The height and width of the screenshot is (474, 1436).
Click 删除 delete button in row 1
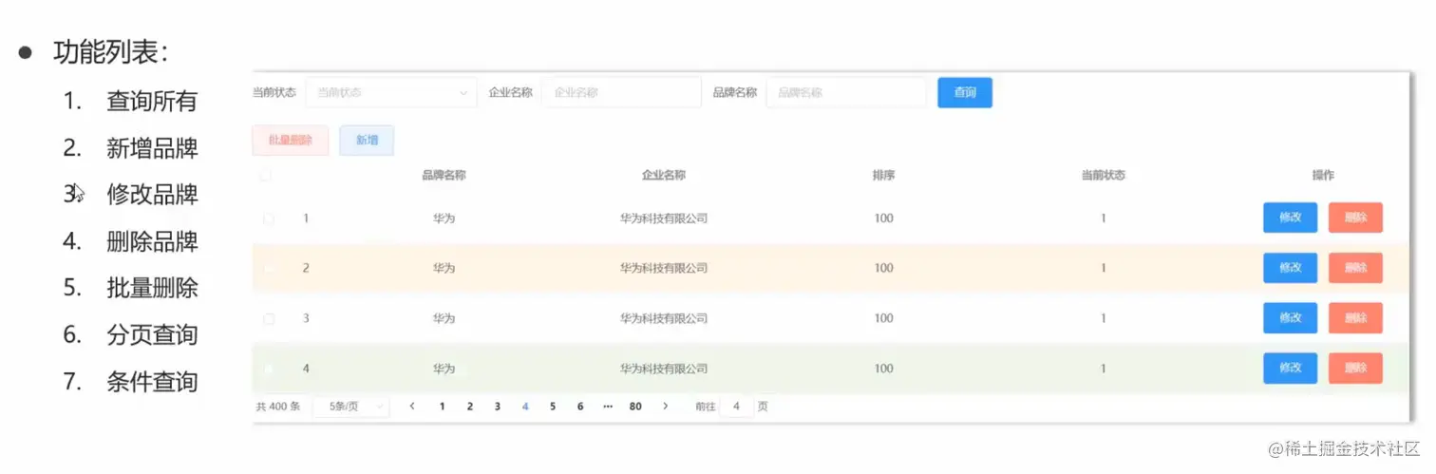click(1355, 218)
